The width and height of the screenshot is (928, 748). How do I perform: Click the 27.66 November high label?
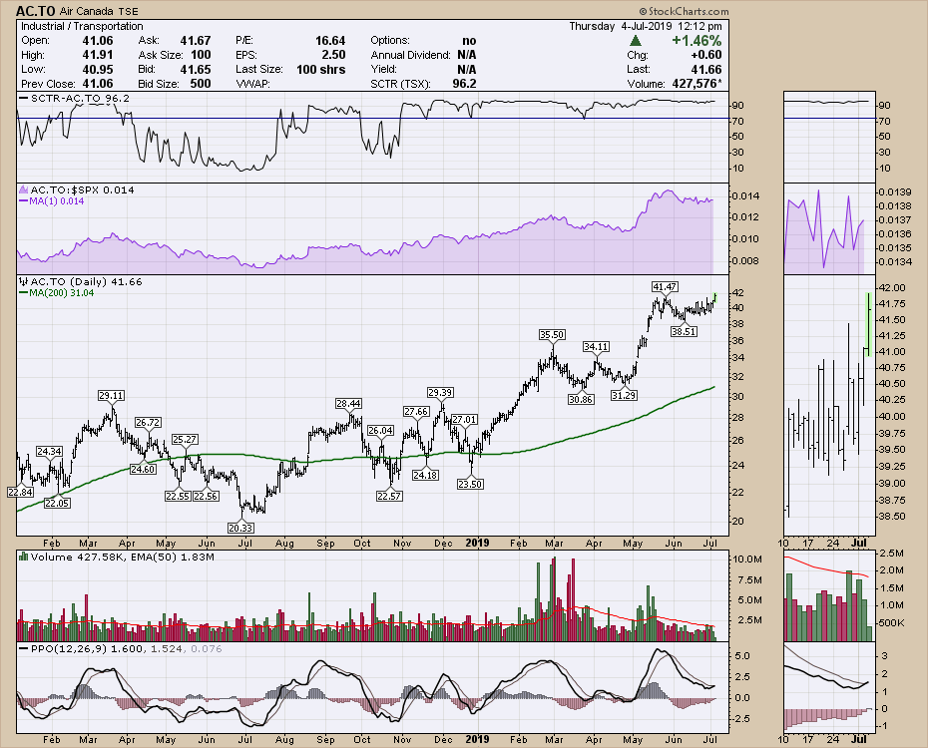[x=416, y=412]
